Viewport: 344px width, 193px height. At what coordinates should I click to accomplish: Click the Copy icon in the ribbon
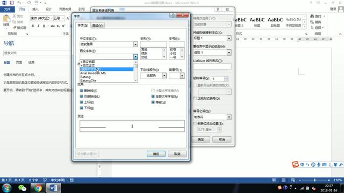(x=15, y=22)
